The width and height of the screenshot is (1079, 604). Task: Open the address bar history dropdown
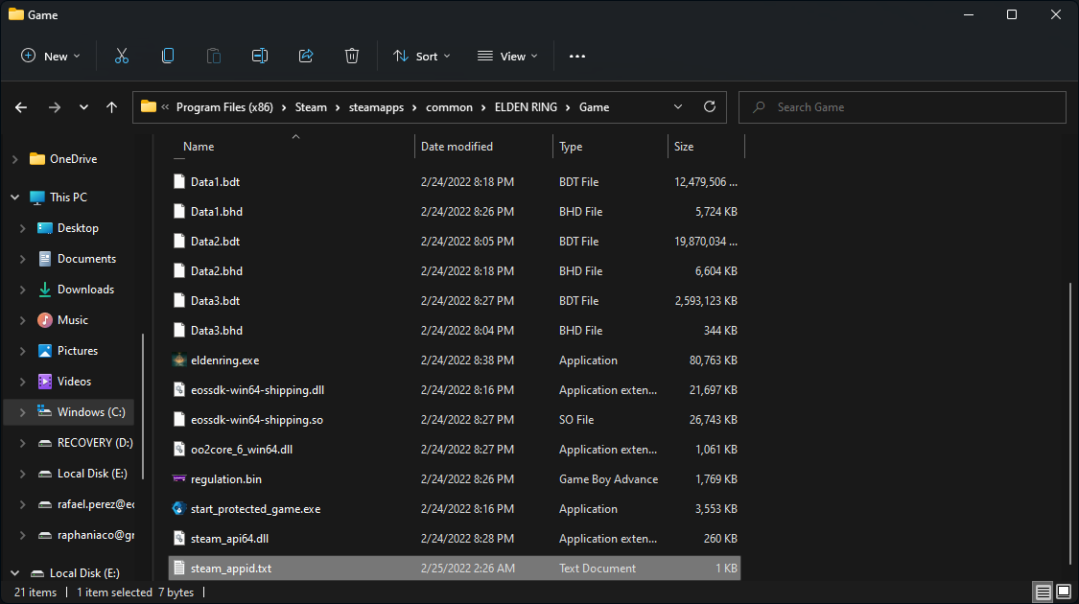click(678, 107)
